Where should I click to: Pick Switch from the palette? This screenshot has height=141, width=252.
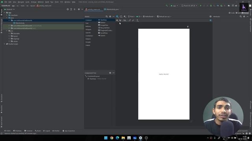pos(102,36)
